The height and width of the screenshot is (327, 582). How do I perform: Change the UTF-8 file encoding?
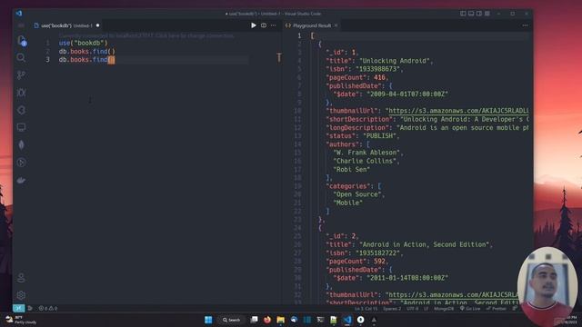[412, 309]
